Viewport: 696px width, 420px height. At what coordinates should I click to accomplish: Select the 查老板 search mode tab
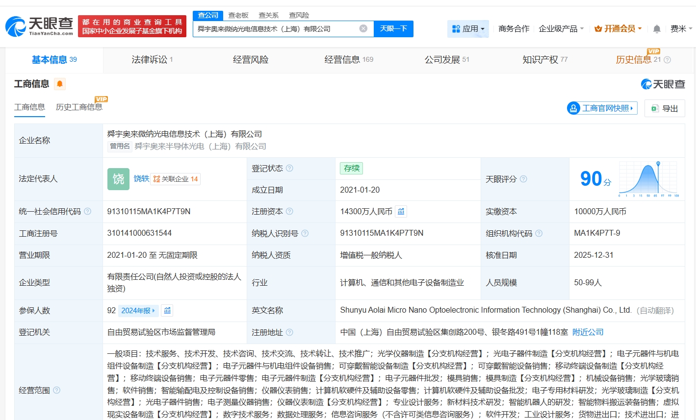tap(238, 15)
